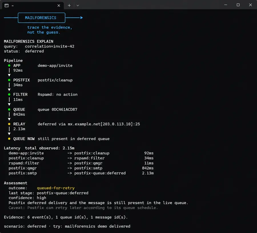The image size is (257, 233).
Task: Click the 'MAILFORENSICS EXPLAIN' heading
Action: coord(29,41)
